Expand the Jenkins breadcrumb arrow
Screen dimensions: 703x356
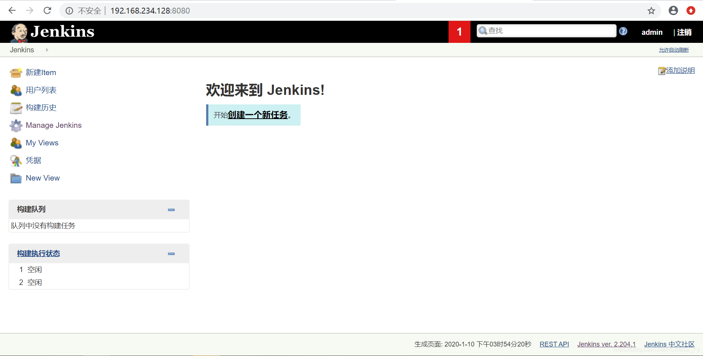47,50
